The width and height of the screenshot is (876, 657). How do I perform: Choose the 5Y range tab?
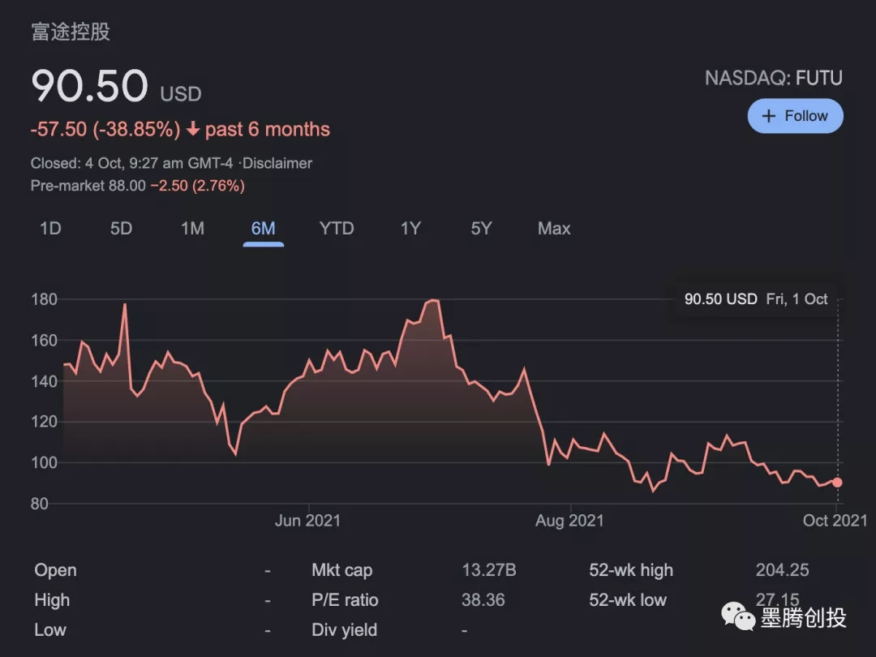[481, 229]
